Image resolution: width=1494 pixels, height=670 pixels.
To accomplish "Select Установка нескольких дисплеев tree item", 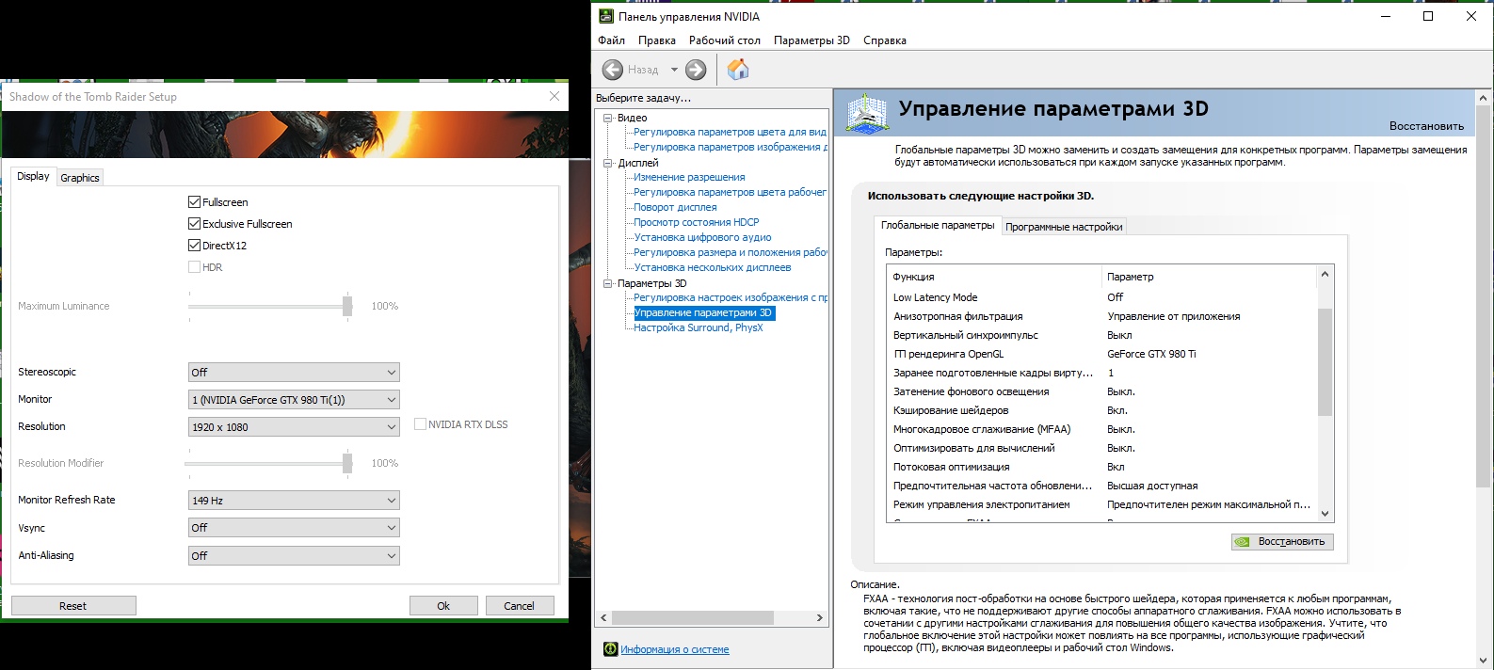I will tap(712, 267).
